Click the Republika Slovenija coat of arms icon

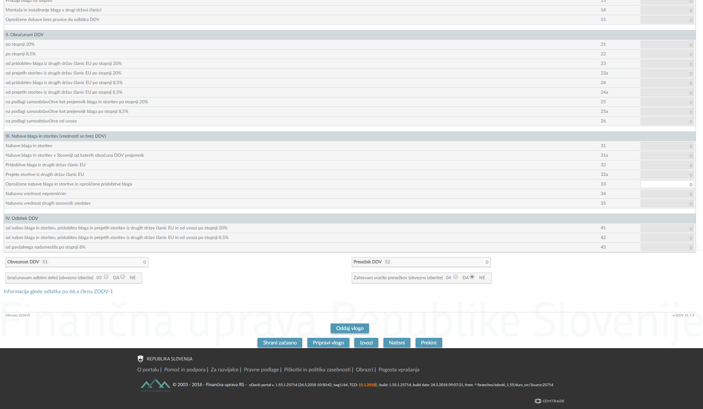pos(140,359)
